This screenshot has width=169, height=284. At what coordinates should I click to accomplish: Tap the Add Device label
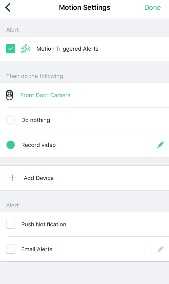(39, 178)
